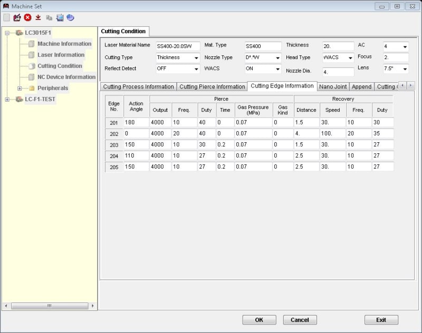This screenshot has width=422, height=333.
Task: Click the edit machine toolbar icon
Action: tap(17, 18)
